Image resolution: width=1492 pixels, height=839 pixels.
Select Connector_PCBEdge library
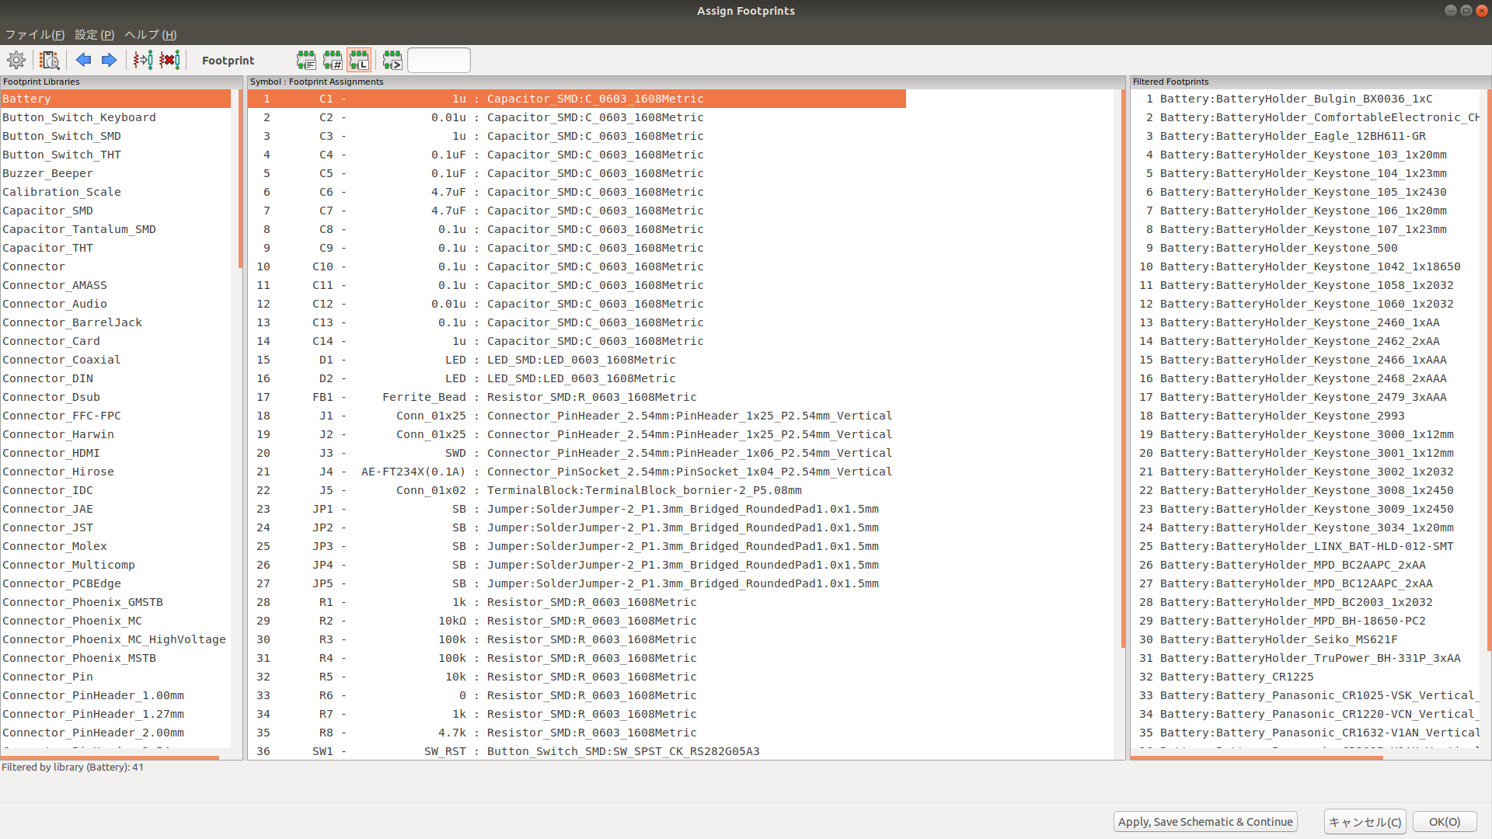115,583
